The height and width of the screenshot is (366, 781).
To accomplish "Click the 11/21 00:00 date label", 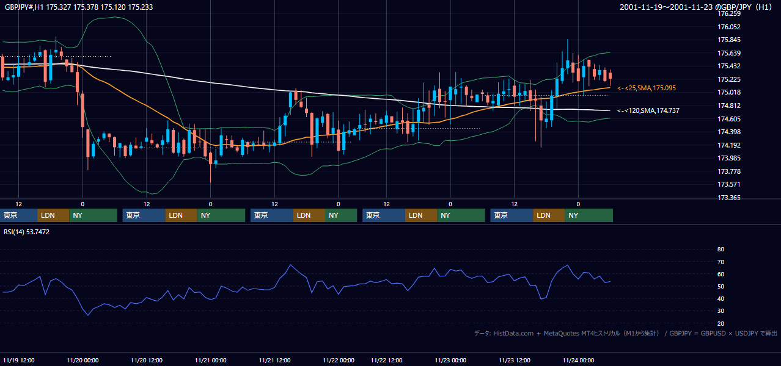I will point(210,361).
